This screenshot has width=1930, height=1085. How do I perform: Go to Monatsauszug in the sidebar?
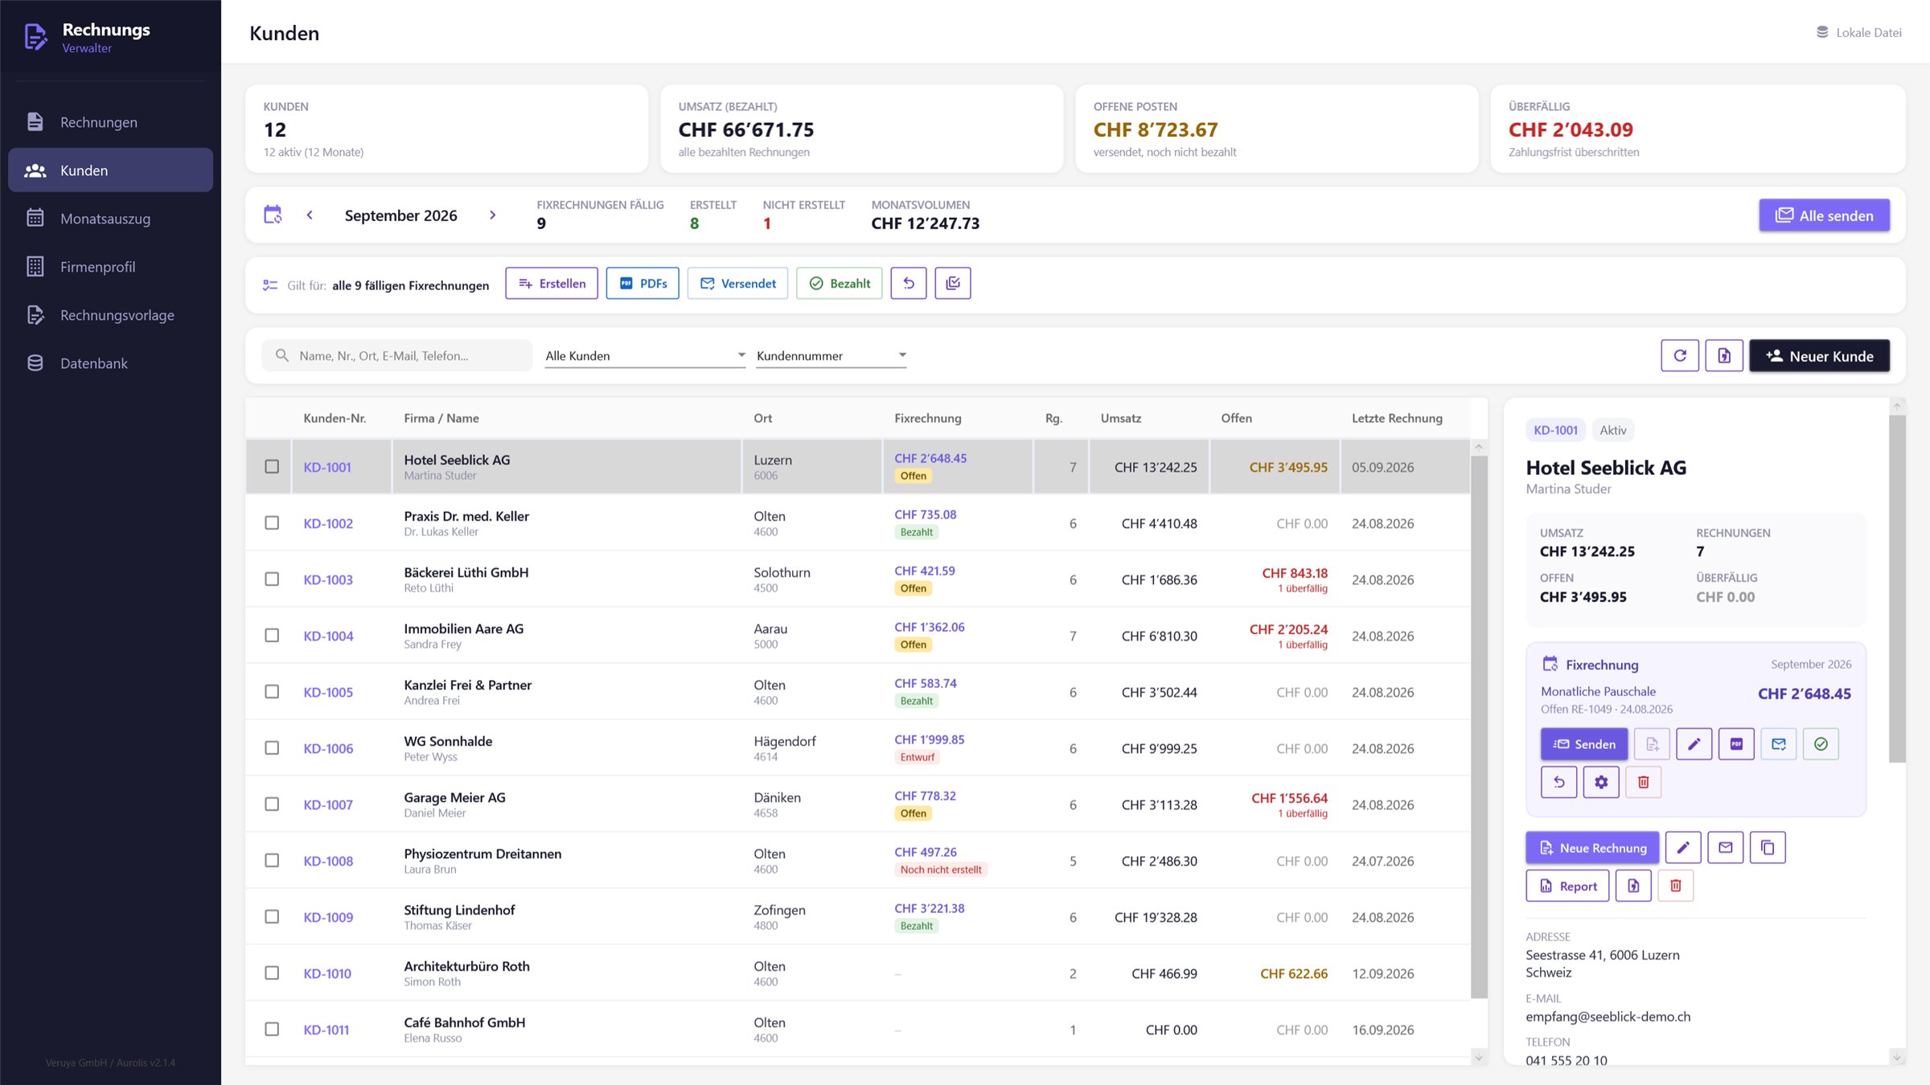[x=110, y=219]
